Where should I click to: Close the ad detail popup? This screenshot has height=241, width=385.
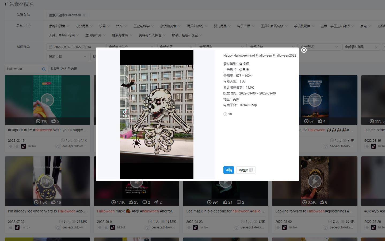coord(304,50)
